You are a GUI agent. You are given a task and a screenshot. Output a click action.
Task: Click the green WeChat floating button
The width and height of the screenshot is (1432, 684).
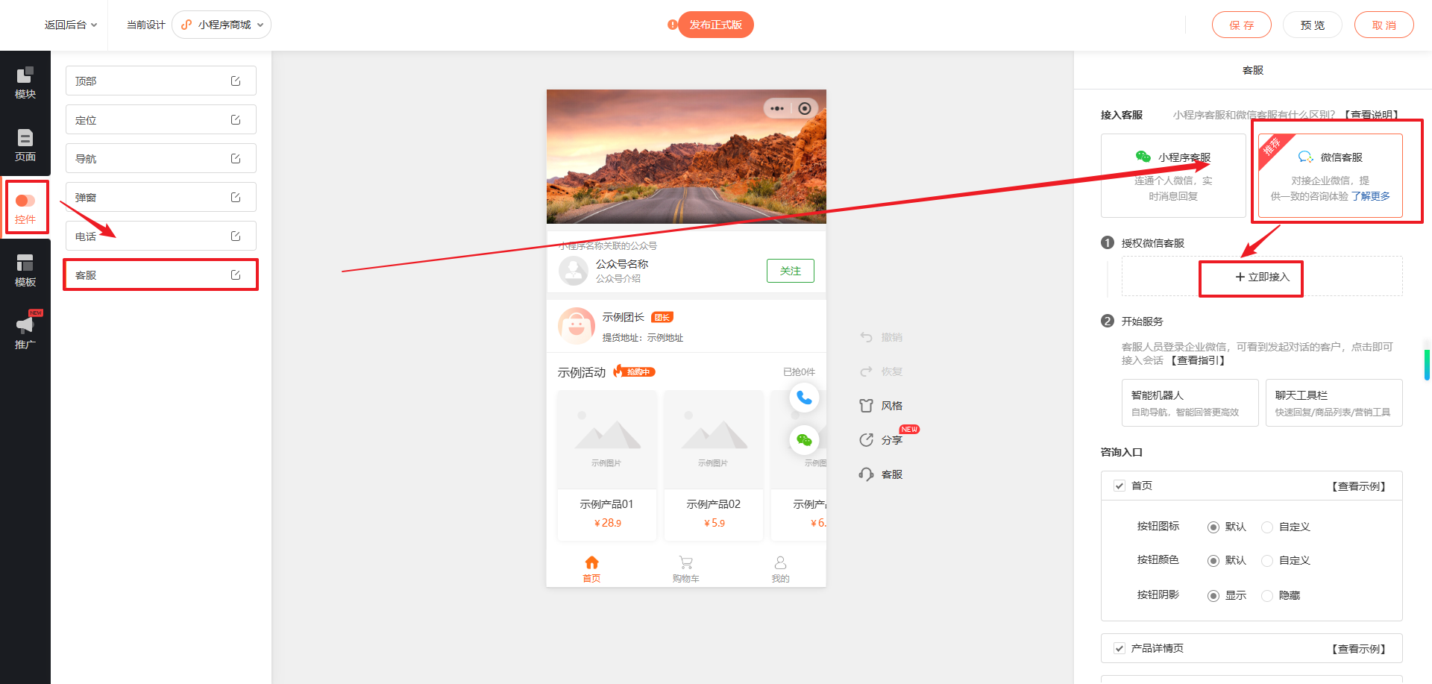pyautogui.click(x=804, y=440)
